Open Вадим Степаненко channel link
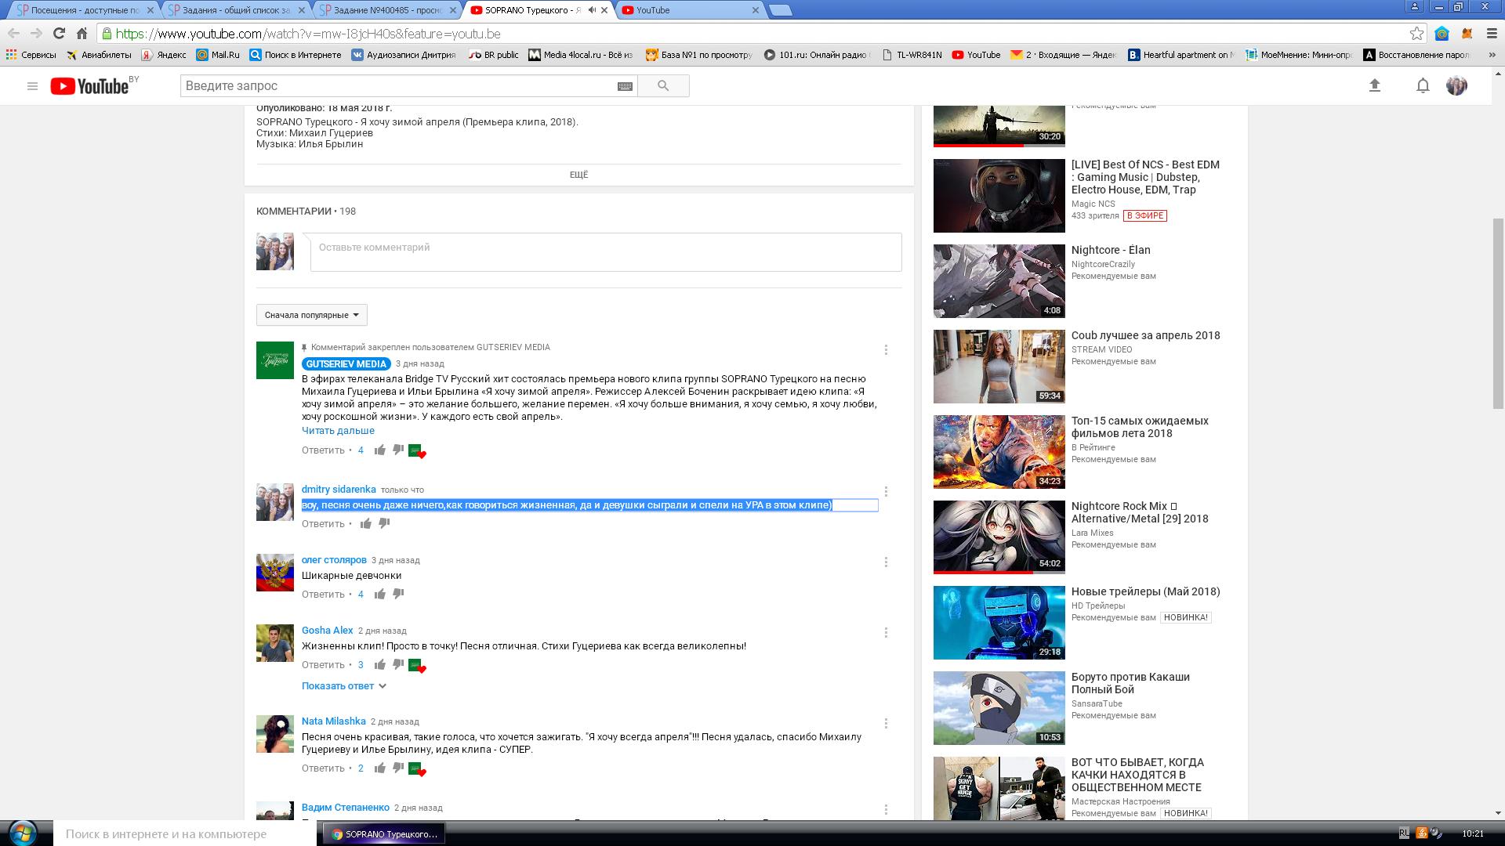Viewport: 1505px width, 846px height. (x=345, y=808)
